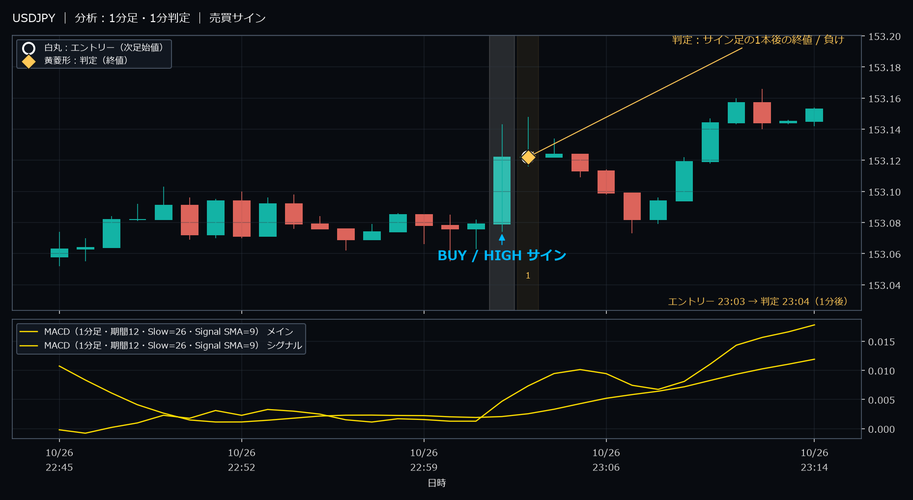Click the 売買サイン header label

tap(237, 18)
